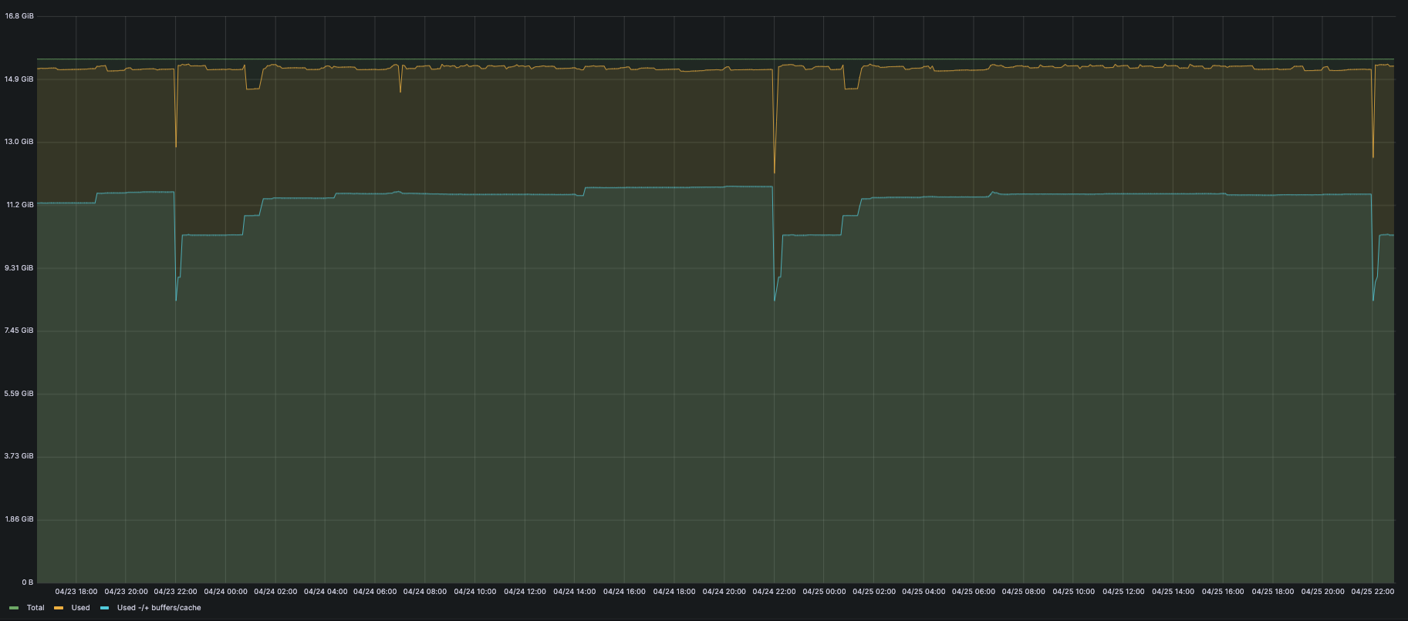
Task: Click the 04/24 12:00 x-axis time label
Action: 525,592
